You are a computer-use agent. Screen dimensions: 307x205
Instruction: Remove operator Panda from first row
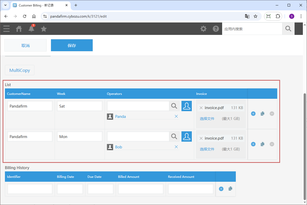click(x=176, y=116)
